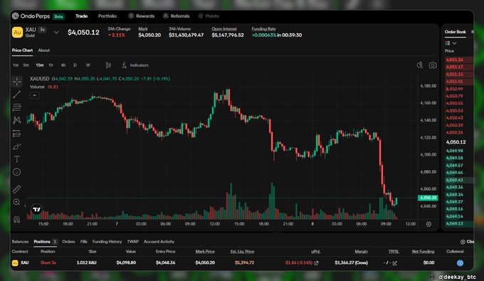Open the emoji sticker tool
The height and width of the screenshot is (281, 484).
click(x=16, y=172)
